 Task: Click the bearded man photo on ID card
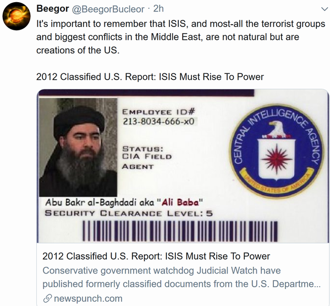[78, 147]
